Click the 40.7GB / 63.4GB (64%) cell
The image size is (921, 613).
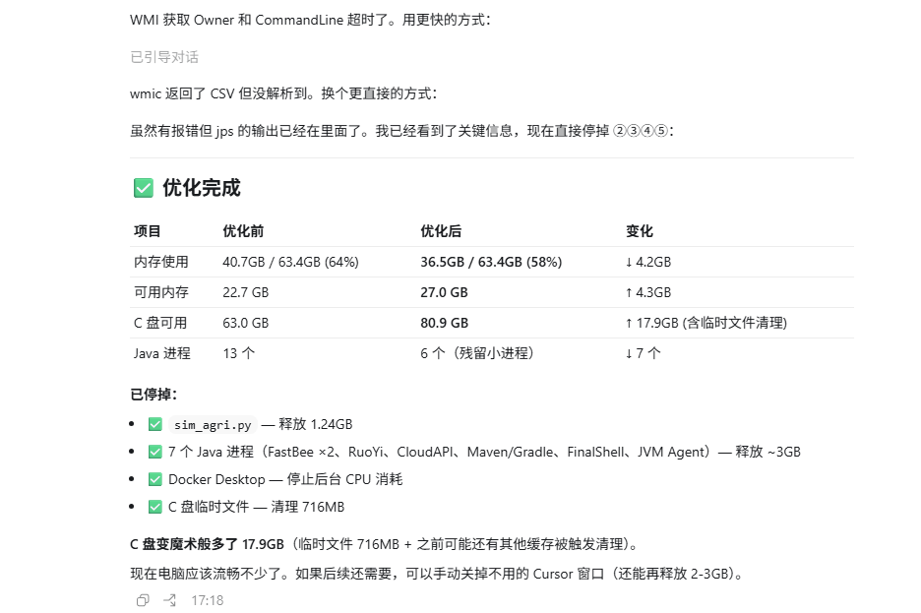coord(290,262)
